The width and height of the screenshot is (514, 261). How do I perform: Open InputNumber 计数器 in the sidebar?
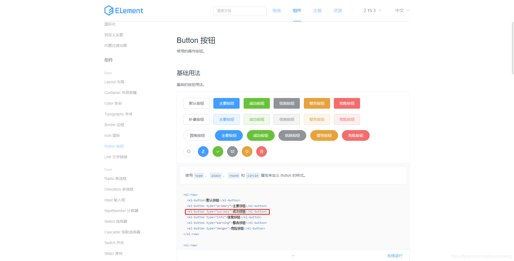[x=121, y=211]
